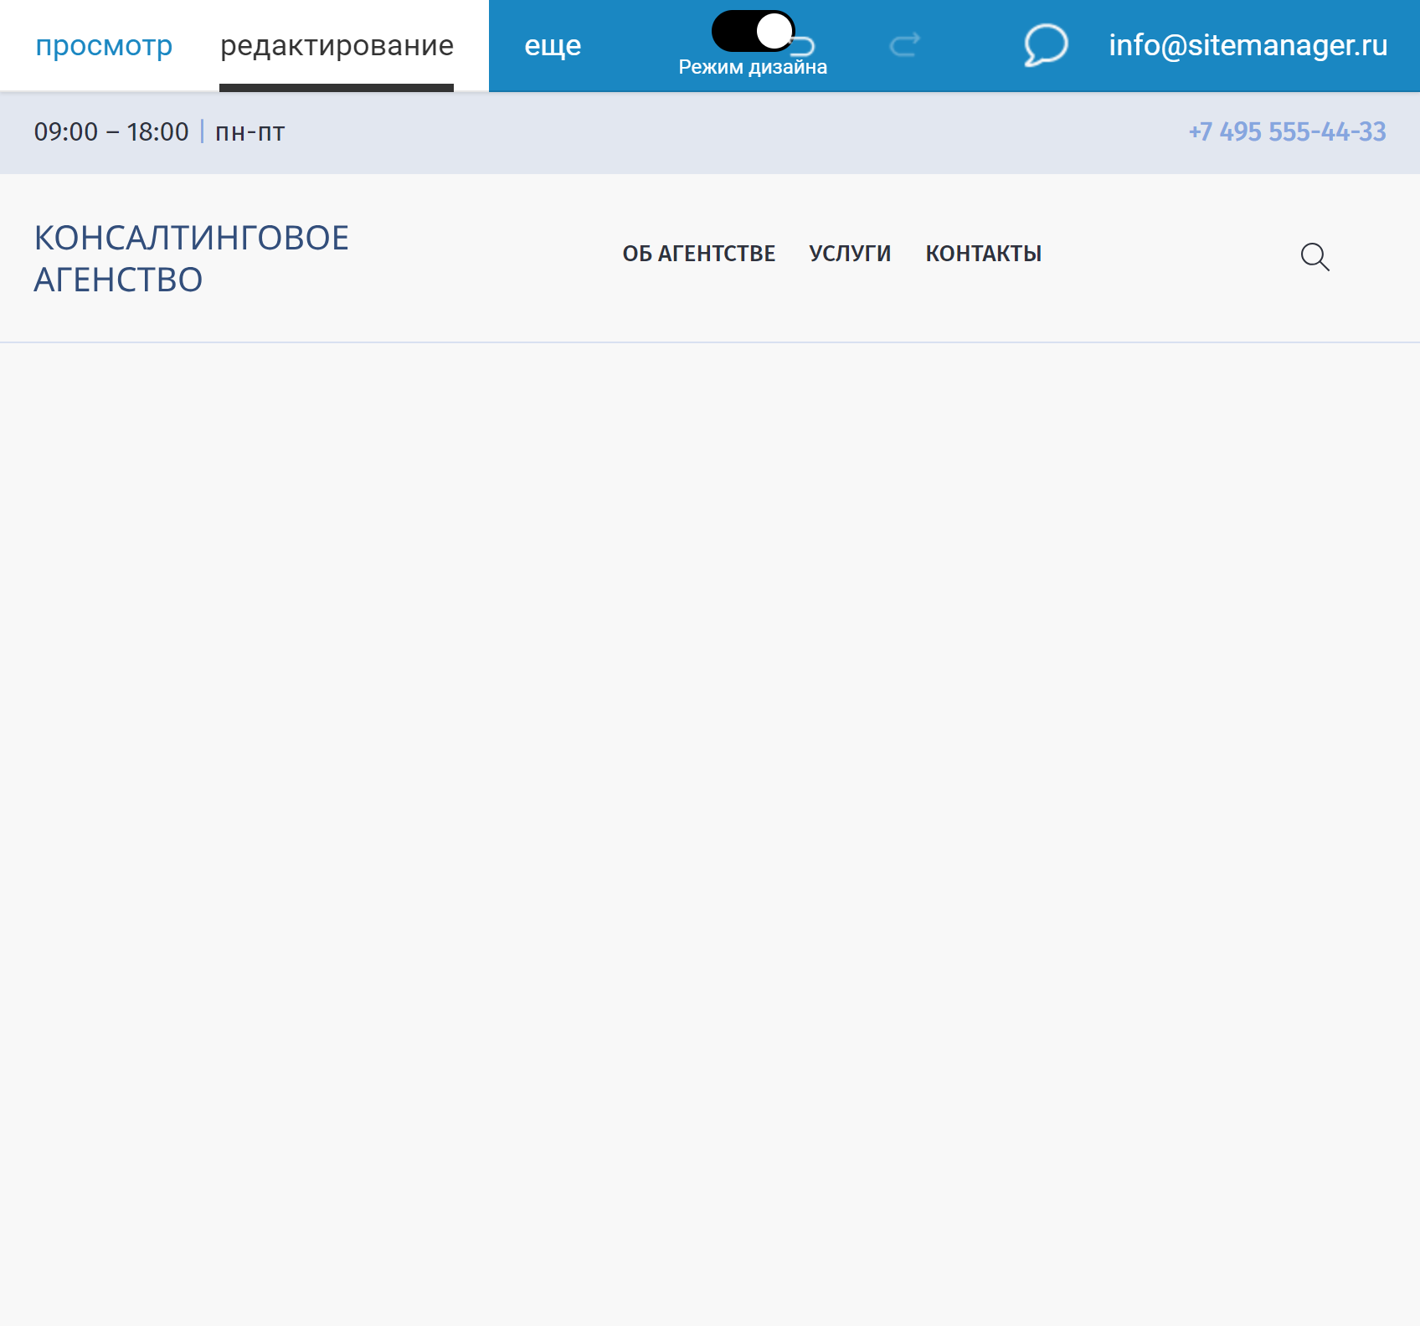1420x1326 pixels.
Task: Select the редактирование tab
Action: point(336,45)
